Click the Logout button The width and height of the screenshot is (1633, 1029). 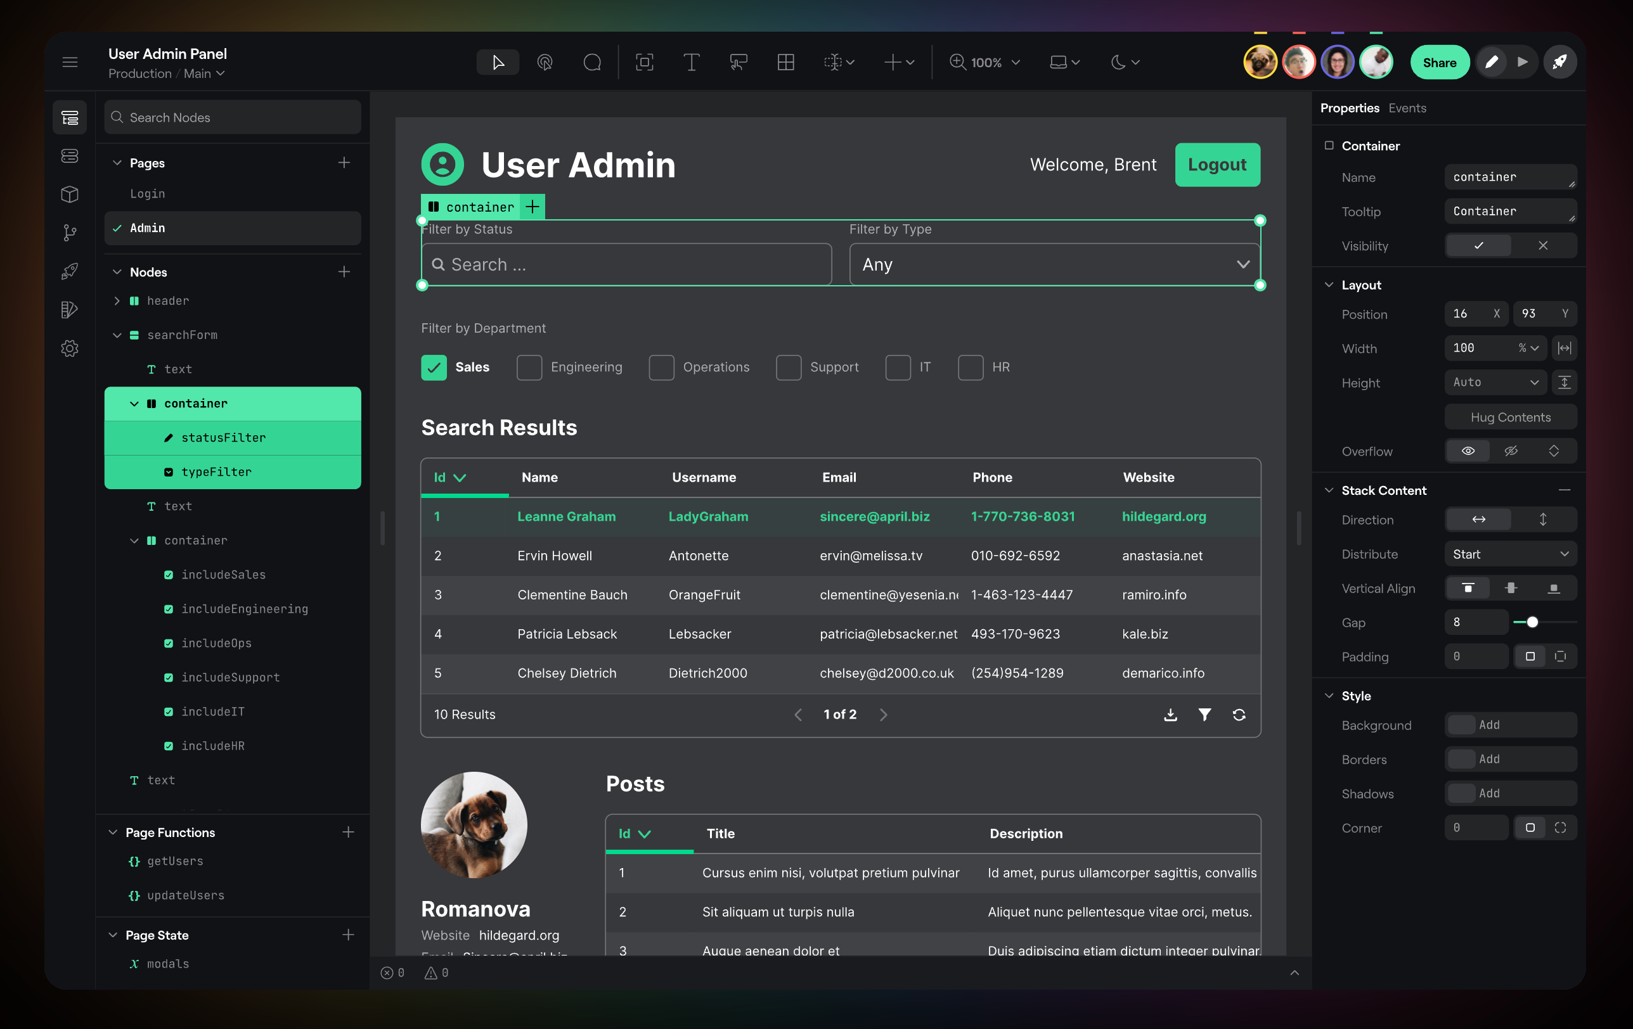(x=1217, y=165)
